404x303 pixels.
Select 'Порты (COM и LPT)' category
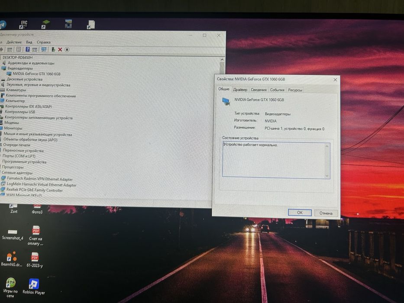coord(19,156)
